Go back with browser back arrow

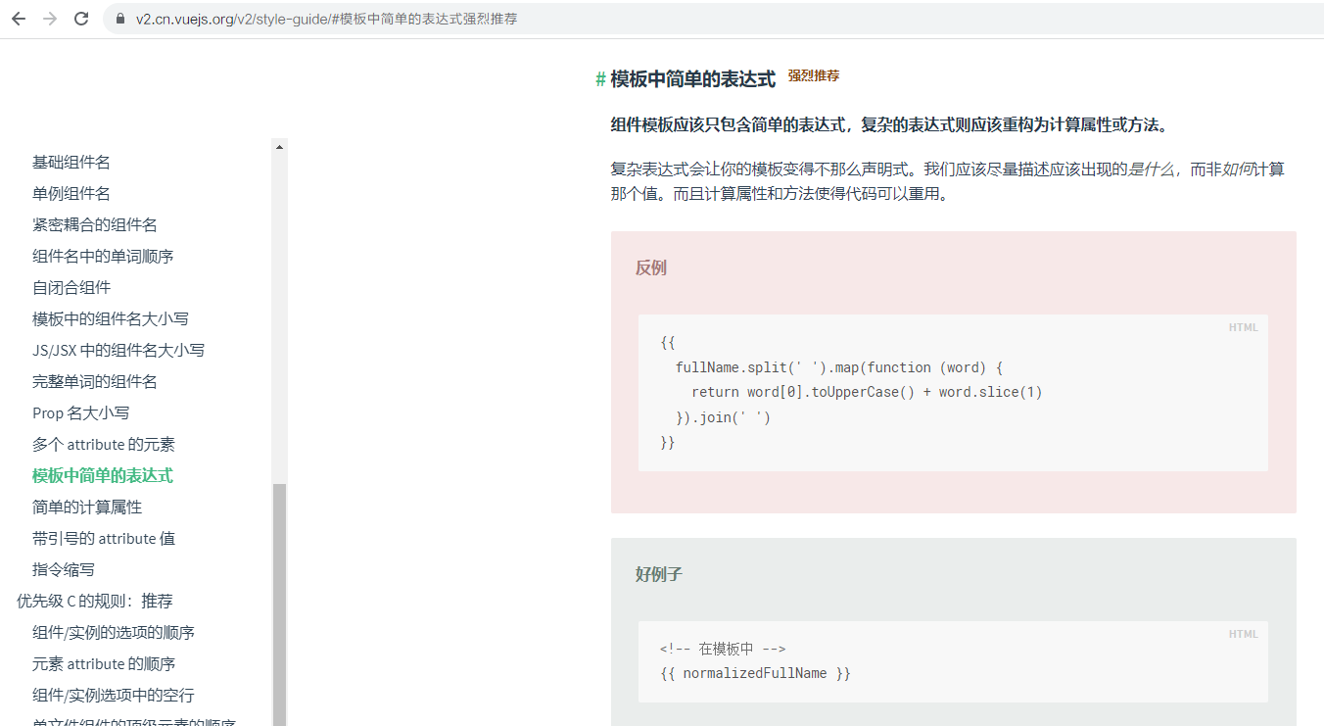click(x=19, y=19)
